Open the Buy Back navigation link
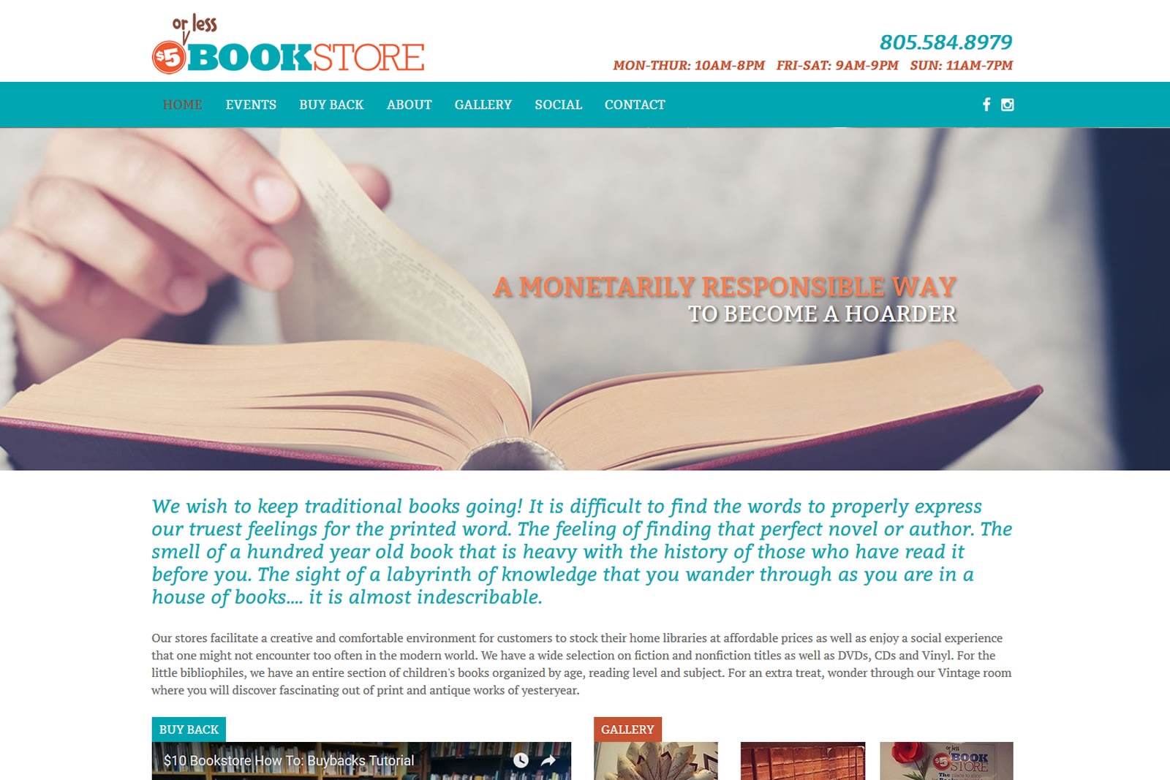The image size is (1170, 780). point(331,105)
